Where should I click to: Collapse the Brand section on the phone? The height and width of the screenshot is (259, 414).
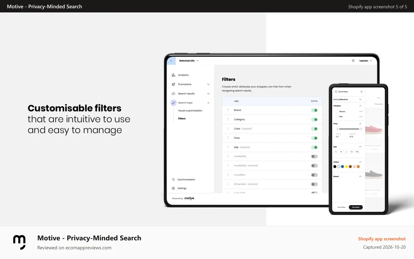coord(360,176)
